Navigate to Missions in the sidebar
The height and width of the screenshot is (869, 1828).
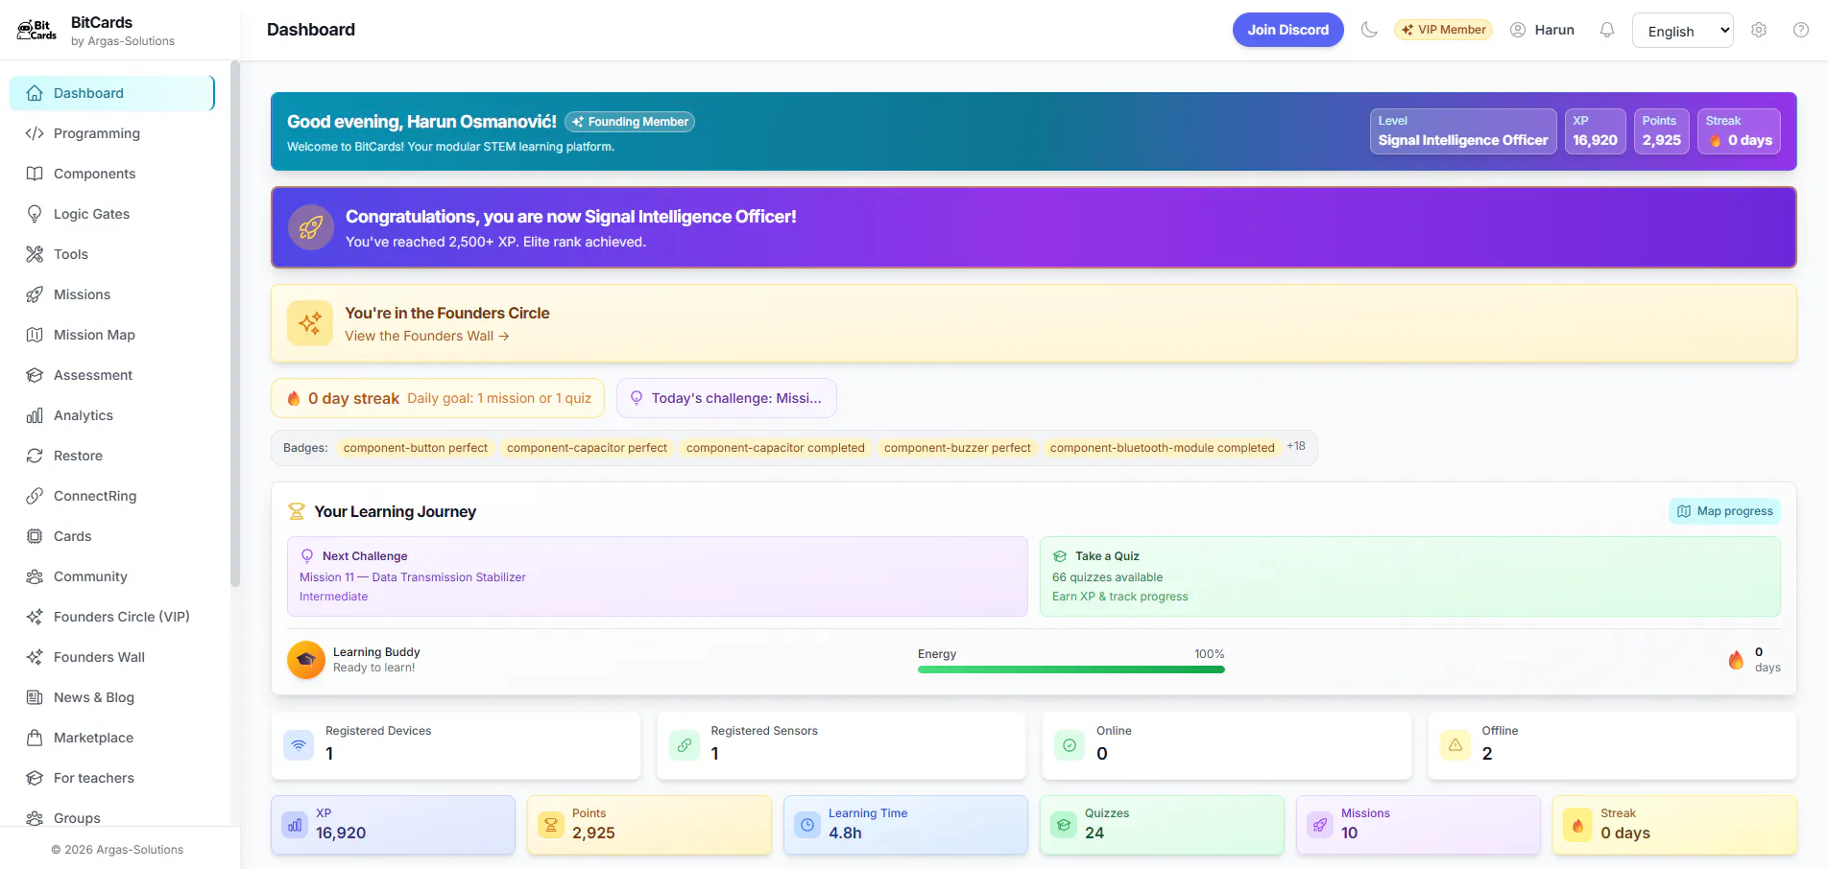112,294
